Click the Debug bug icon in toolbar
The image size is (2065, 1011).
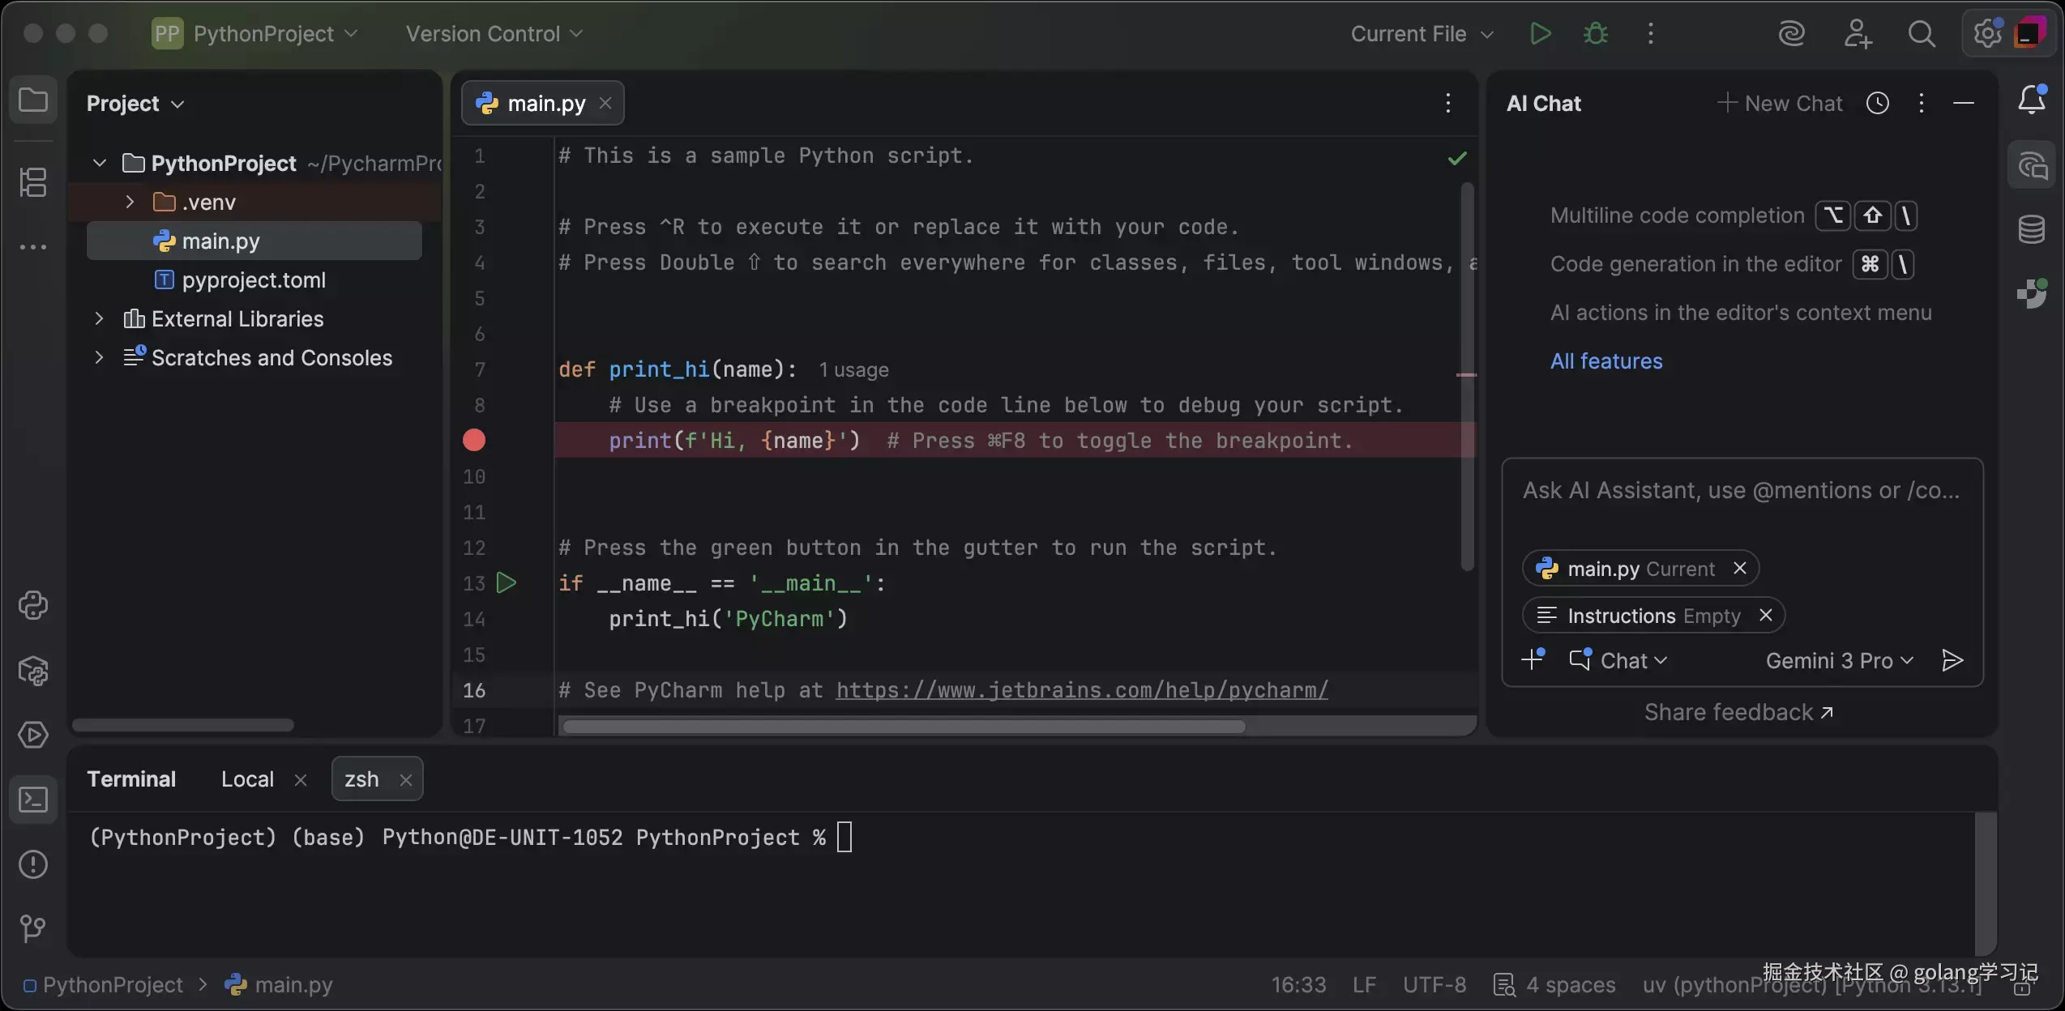coord(1596,34)
